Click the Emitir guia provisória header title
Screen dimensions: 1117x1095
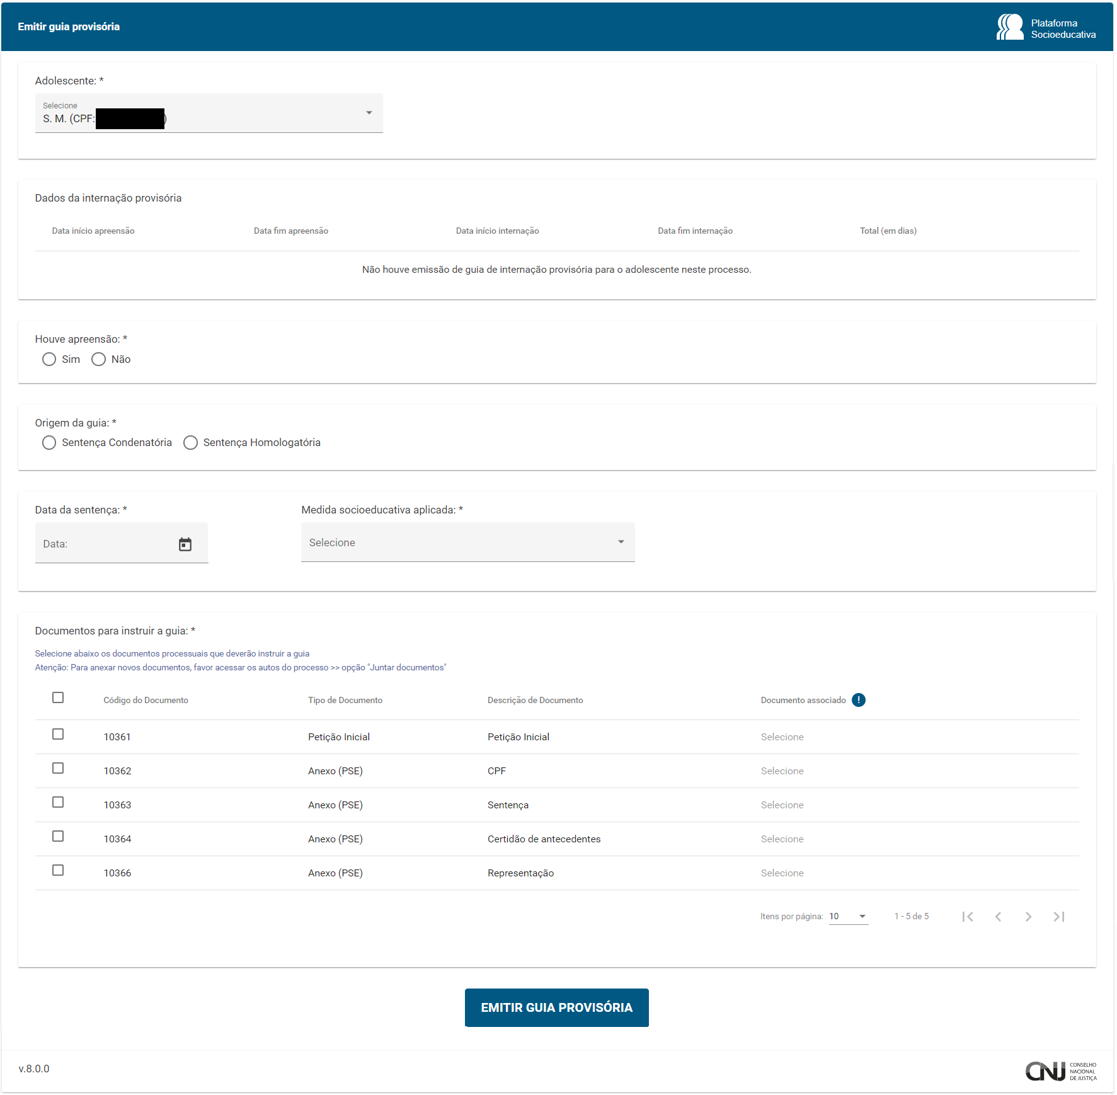click(x=69, y=26)
